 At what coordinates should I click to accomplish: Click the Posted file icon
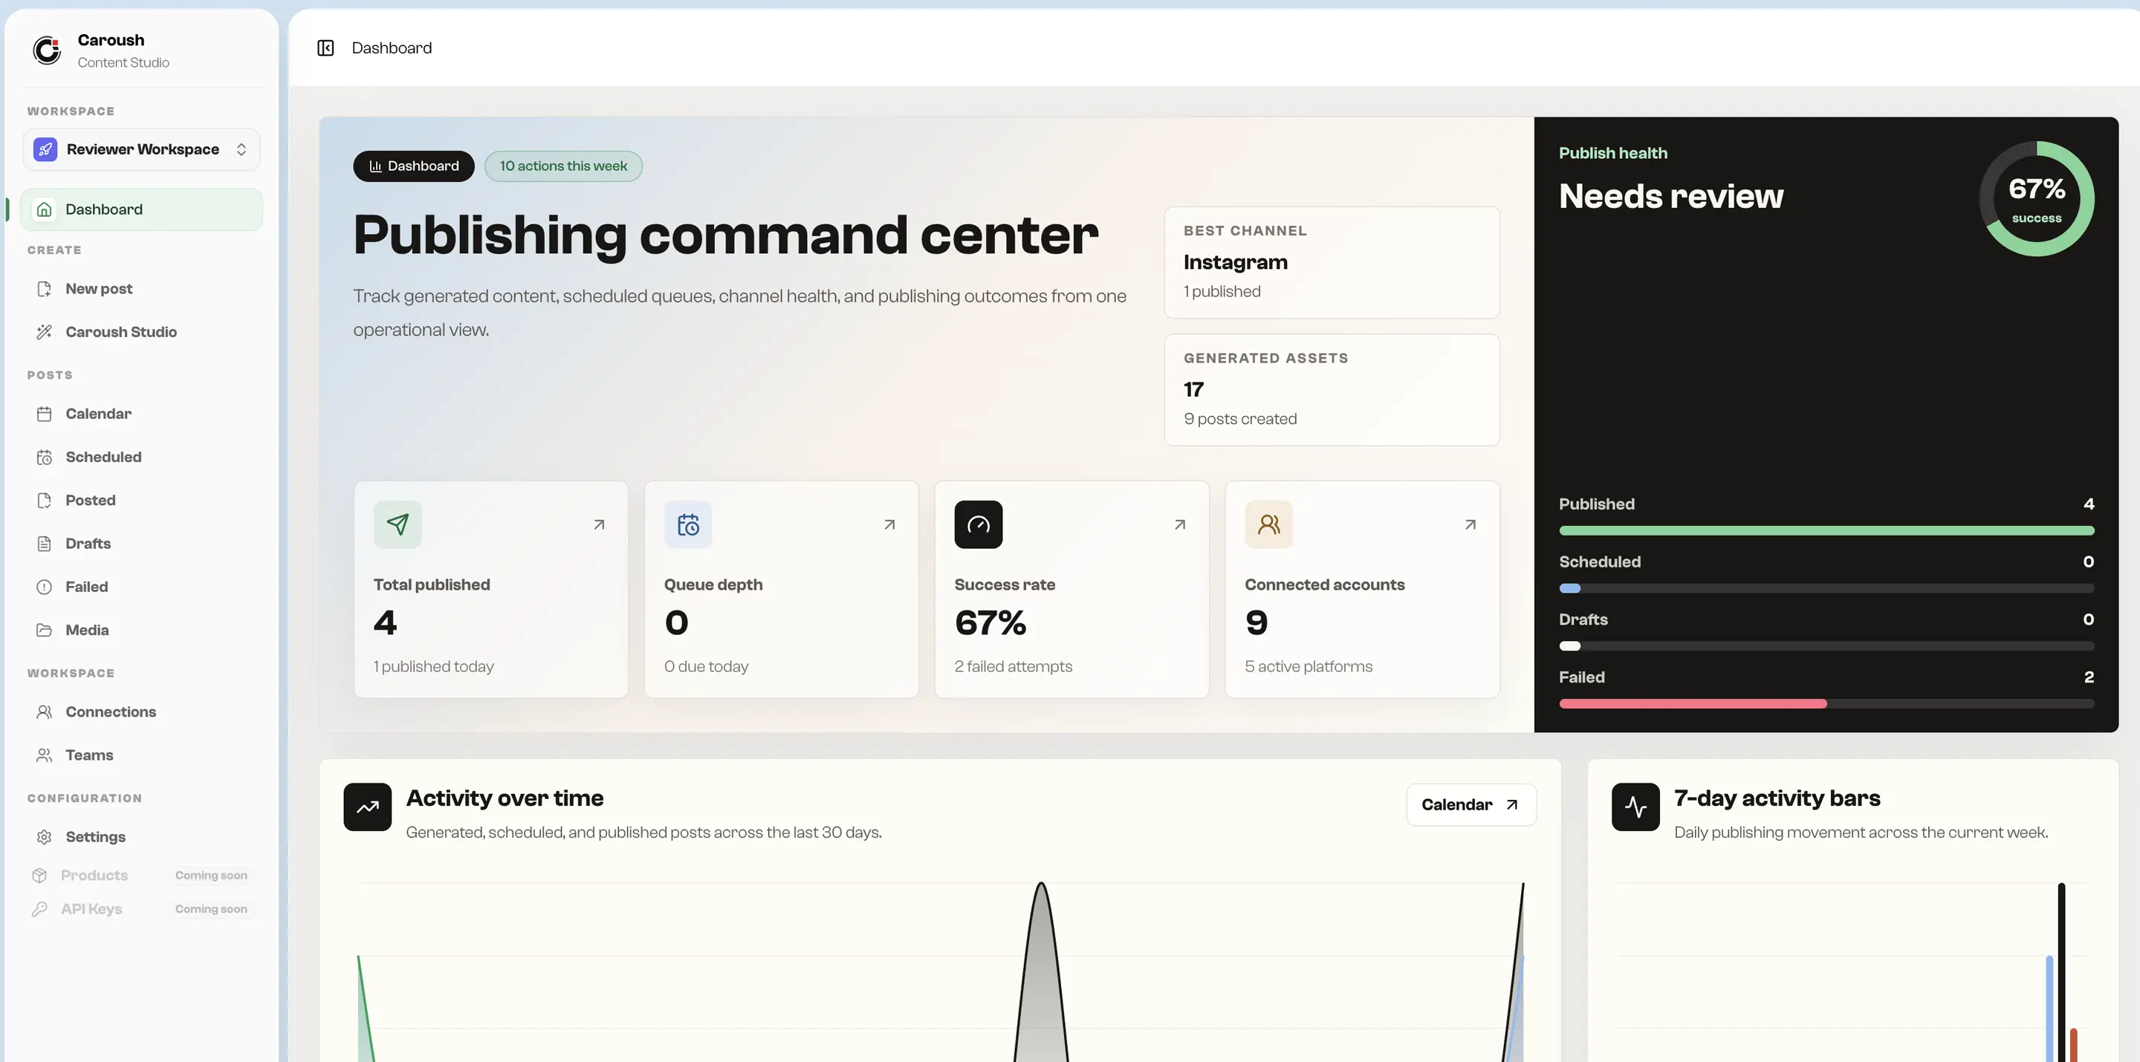pyautogui.click(x=44, y=500)
